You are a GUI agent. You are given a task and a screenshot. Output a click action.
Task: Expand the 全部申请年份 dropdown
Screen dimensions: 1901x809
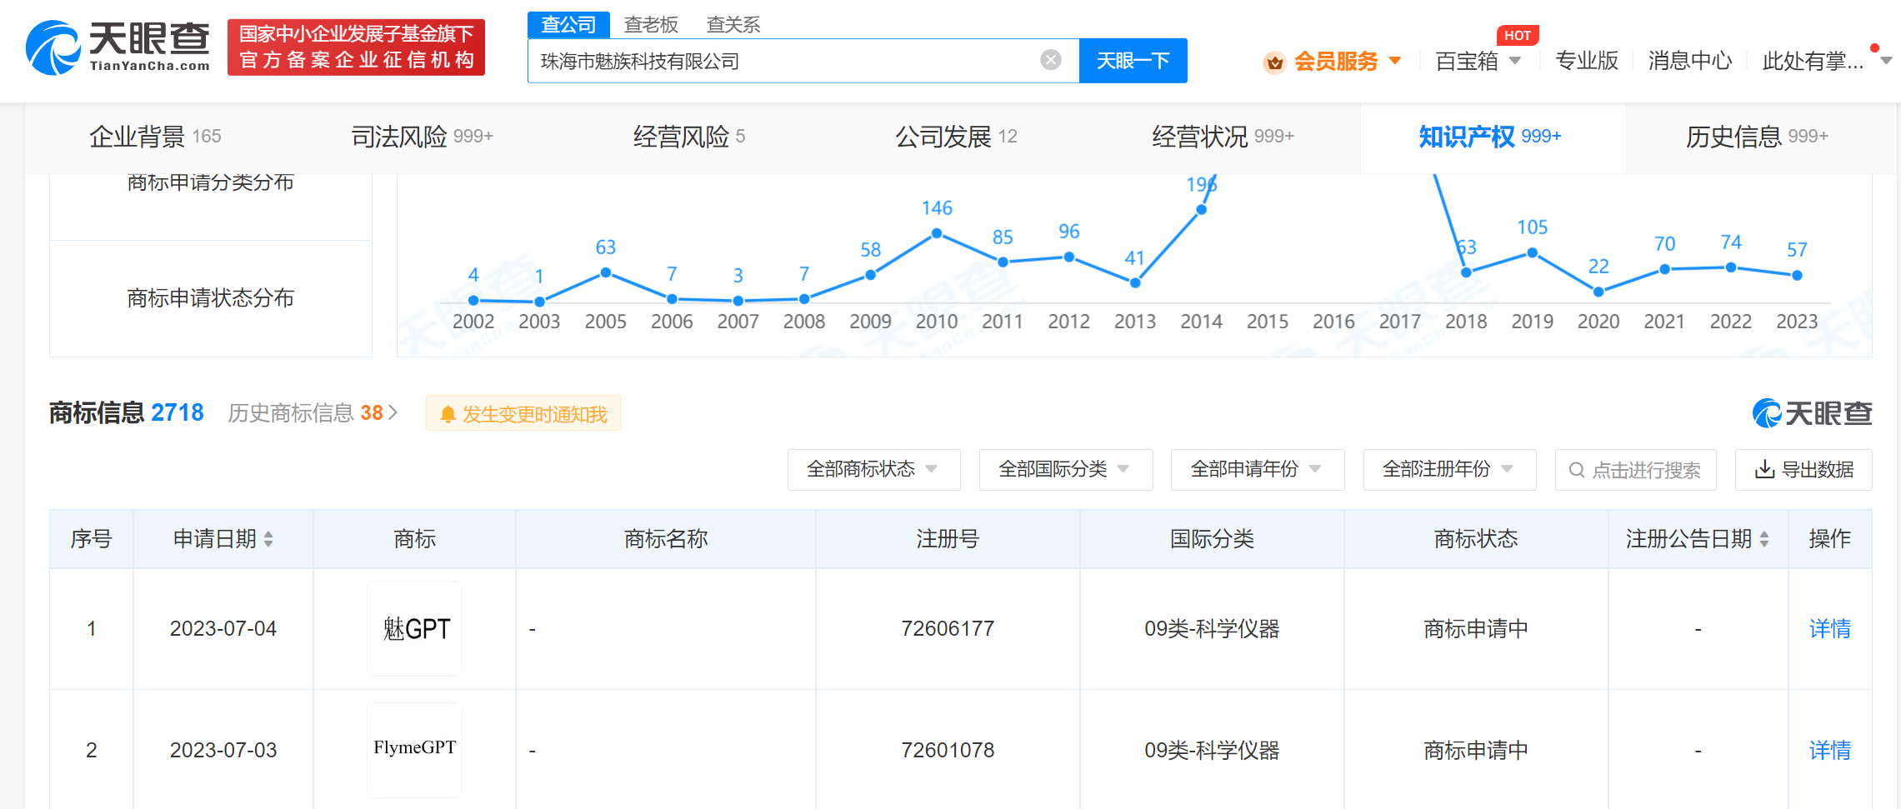coord(1257,470)
